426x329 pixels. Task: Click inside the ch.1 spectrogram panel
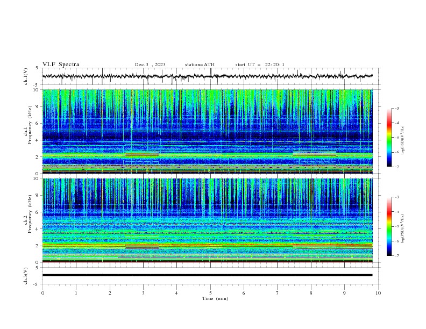coord(207,131)
